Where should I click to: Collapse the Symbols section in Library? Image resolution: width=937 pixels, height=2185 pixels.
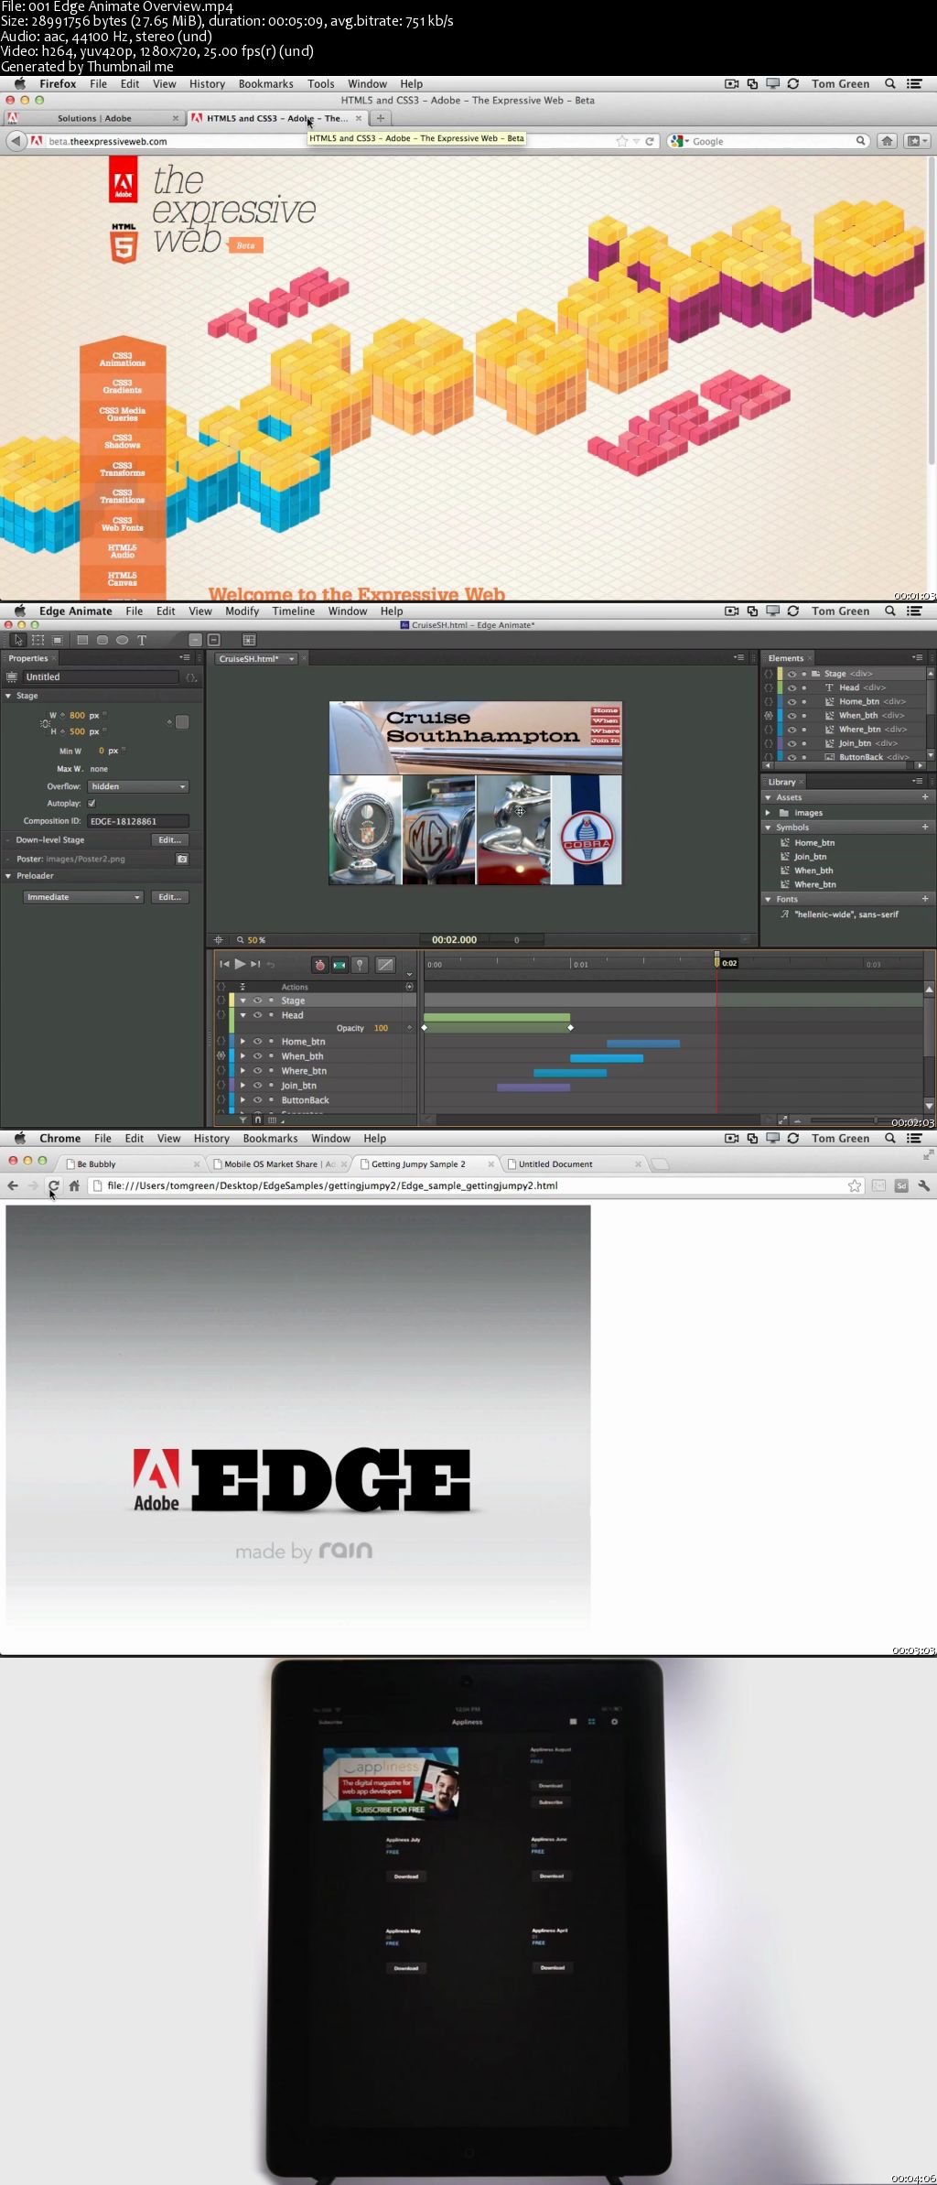pyautogui.click(x=769, y=827)
